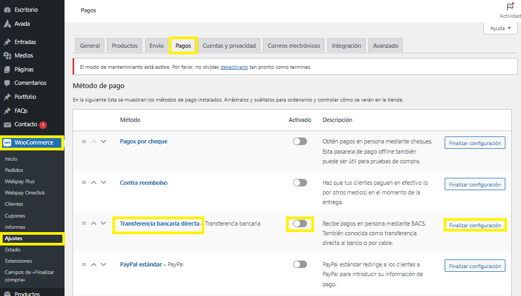Screen dimensions: 521x296
Task: Enable the Pagos por cheque toggle
Action: pyautogui.click(x=299, y=141)
